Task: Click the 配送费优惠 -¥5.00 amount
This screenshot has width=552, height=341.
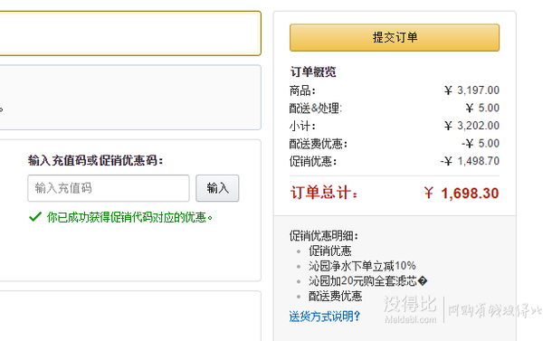Action: (x=481, y=143)
